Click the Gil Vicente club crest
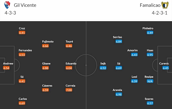The width and height of the screenshot is (172, 109). point(7,5)
